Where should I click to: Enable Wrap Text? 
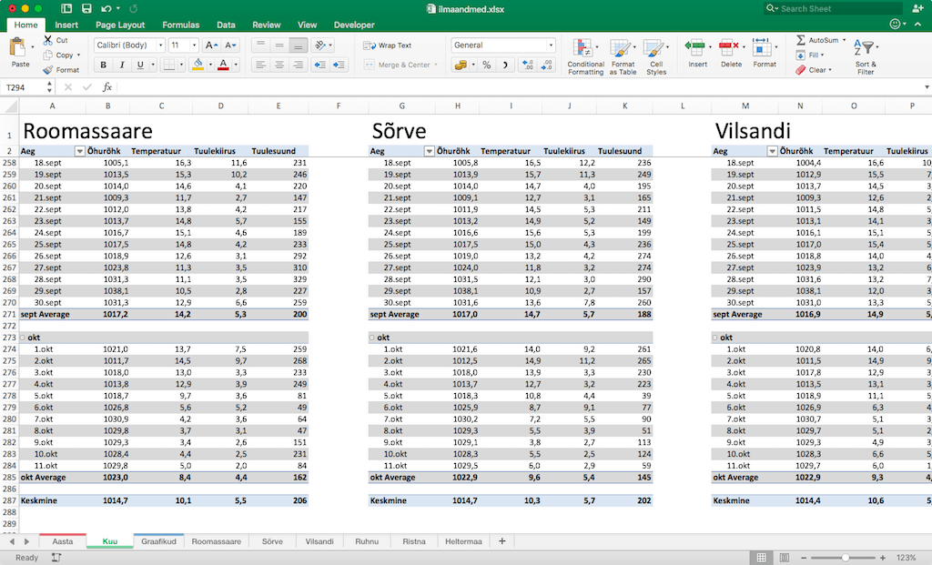click(388, 45)
